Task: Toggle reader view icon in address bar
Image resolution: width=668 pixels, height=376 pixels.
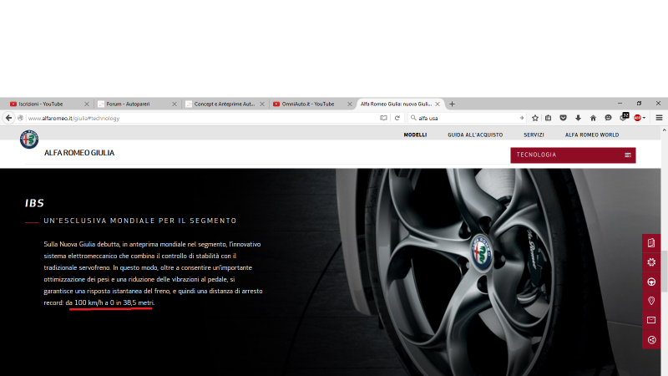Action: (383, 118)
